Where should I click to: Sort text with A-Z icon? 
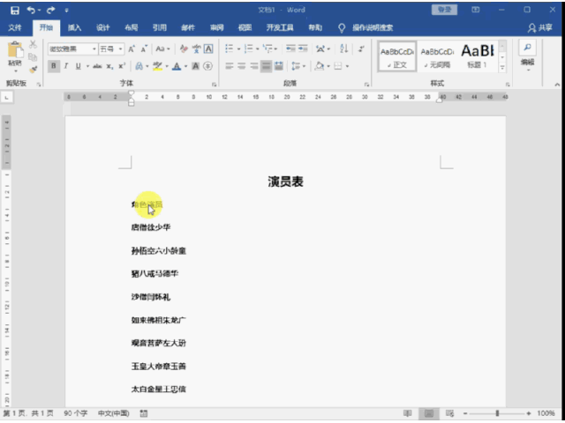(344, 48)
